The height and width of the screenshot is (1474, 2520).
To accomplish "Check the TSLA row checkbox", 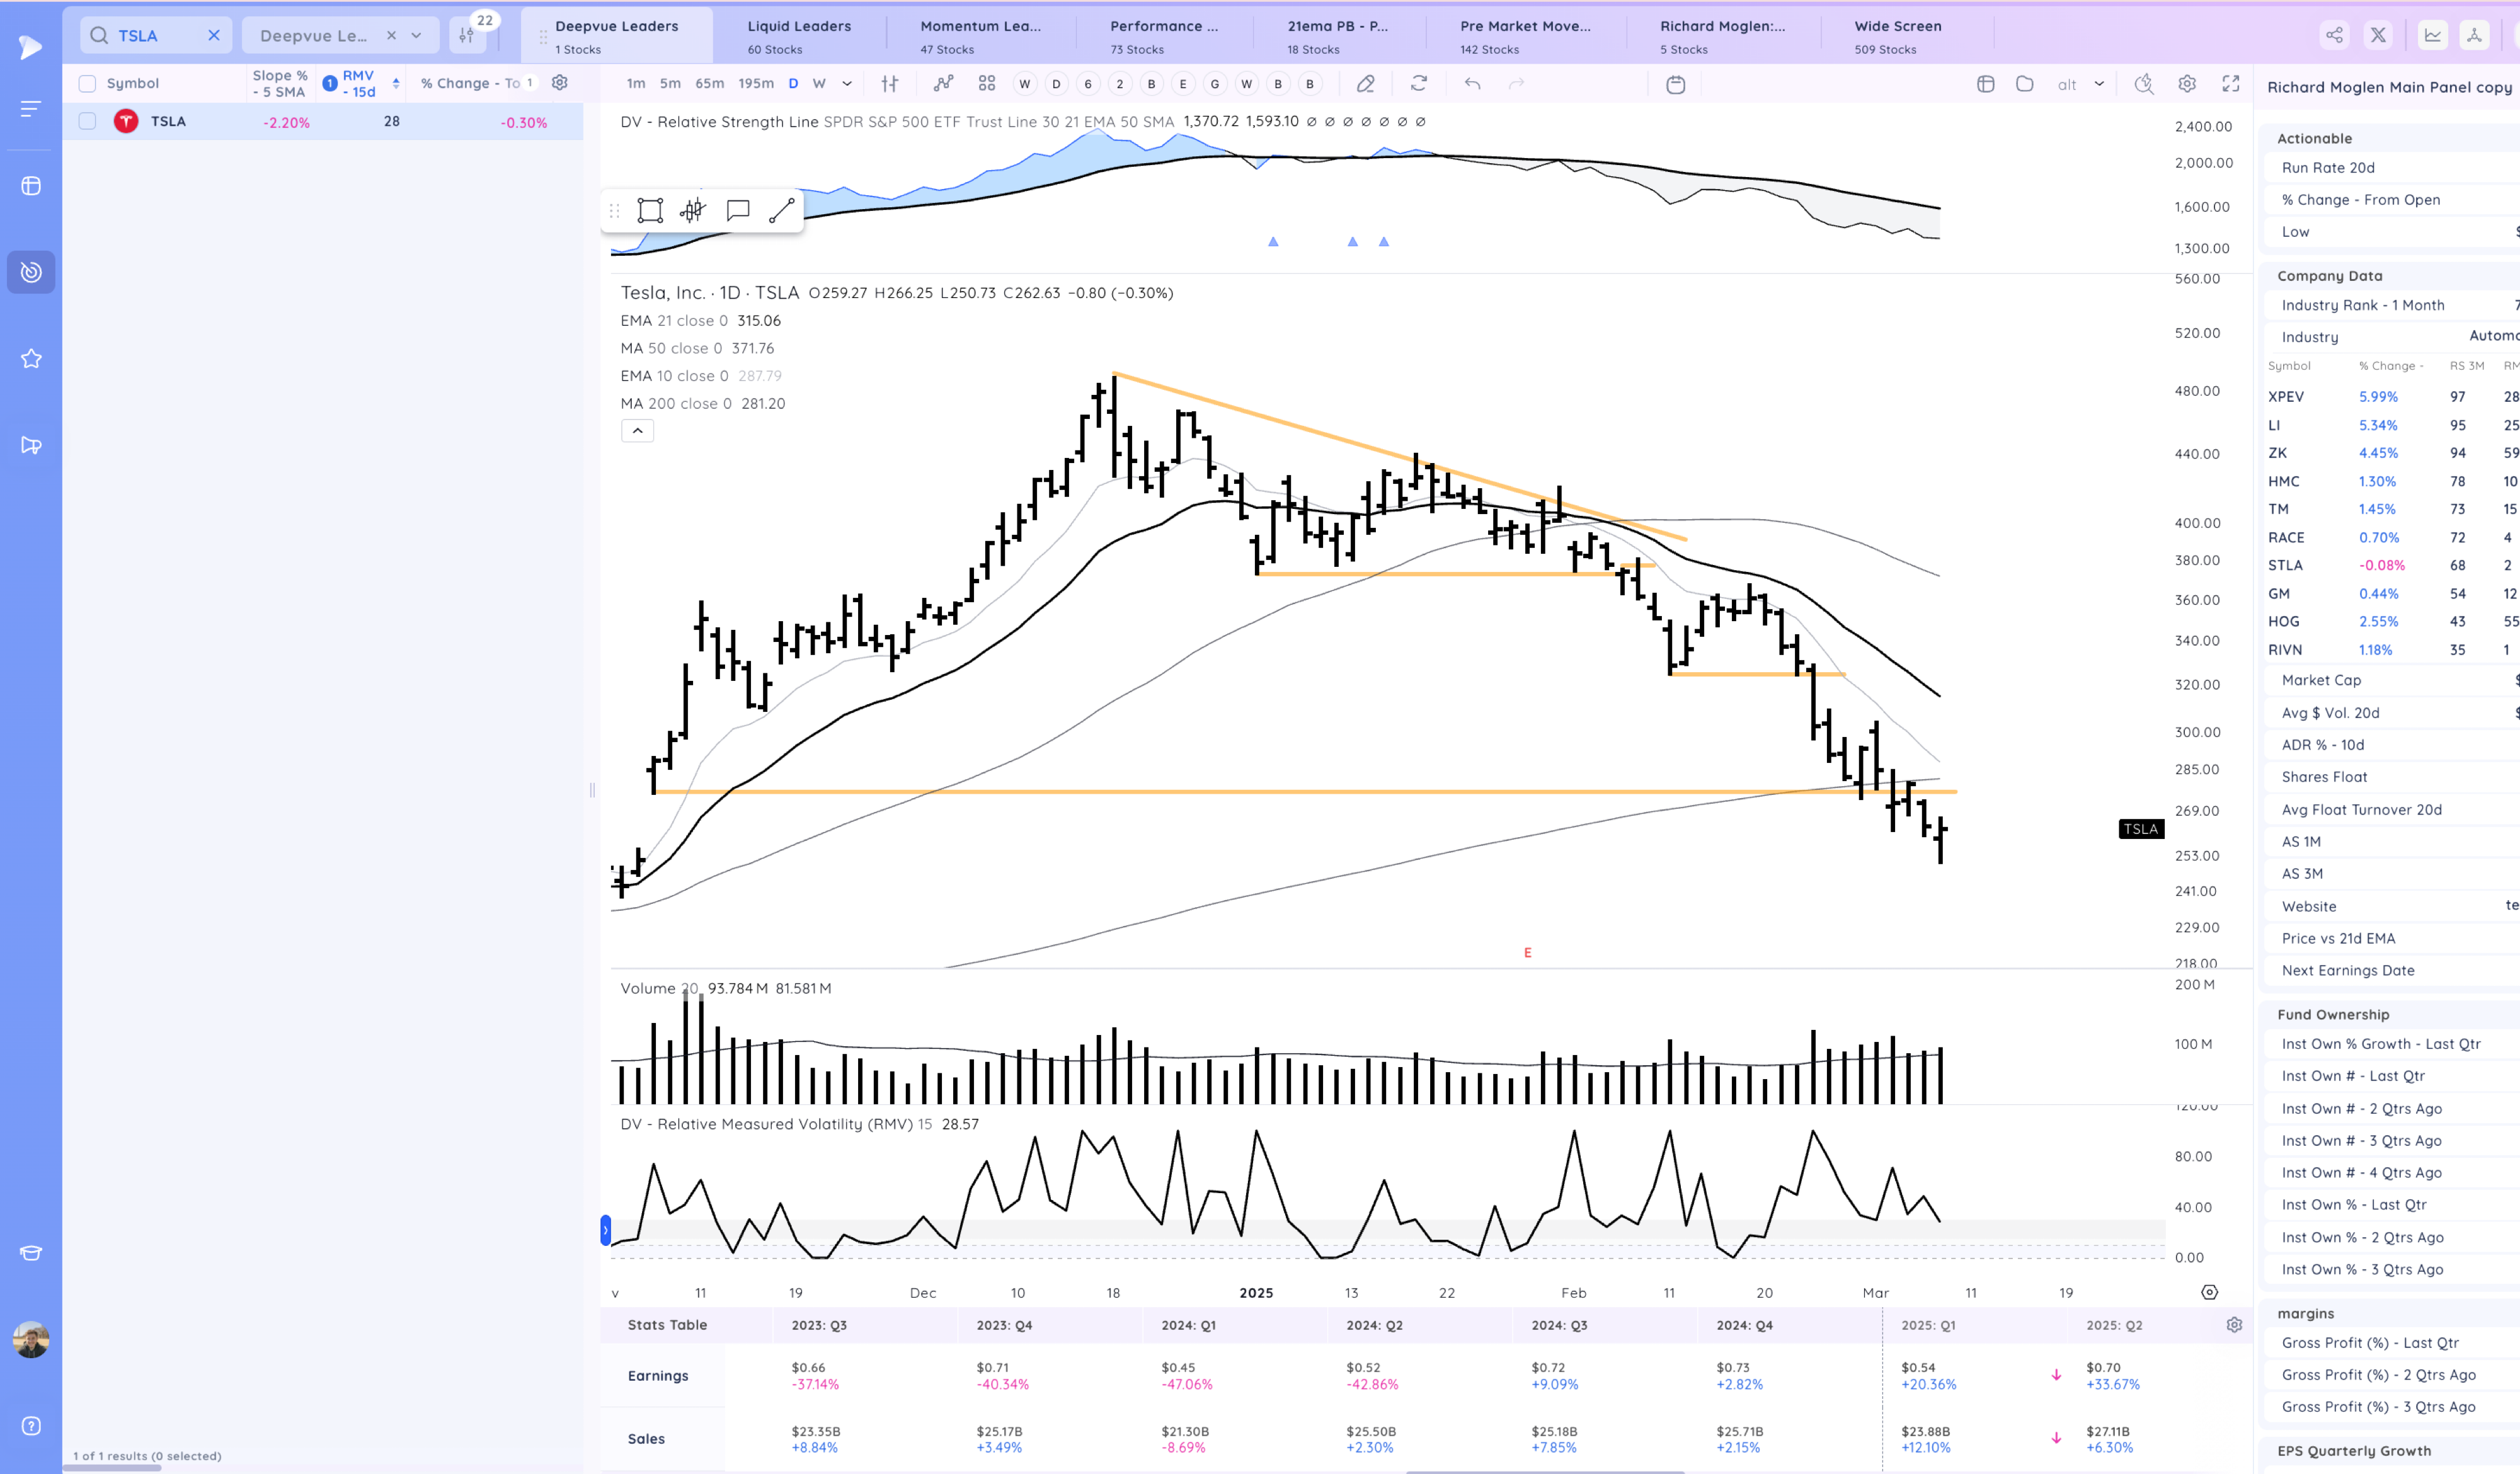I will tap(88, 121).
